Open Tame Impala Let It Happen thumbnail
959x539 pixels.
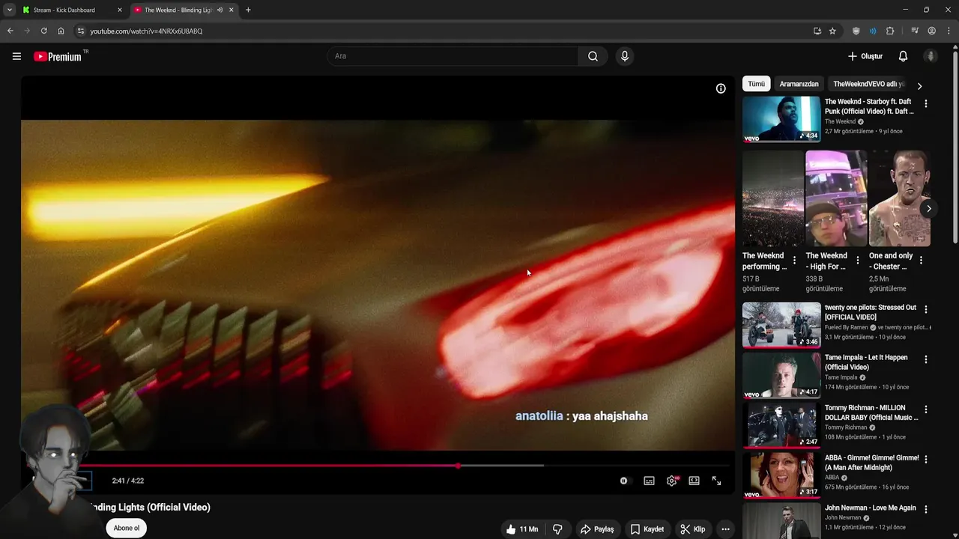[x=781, y=375]
